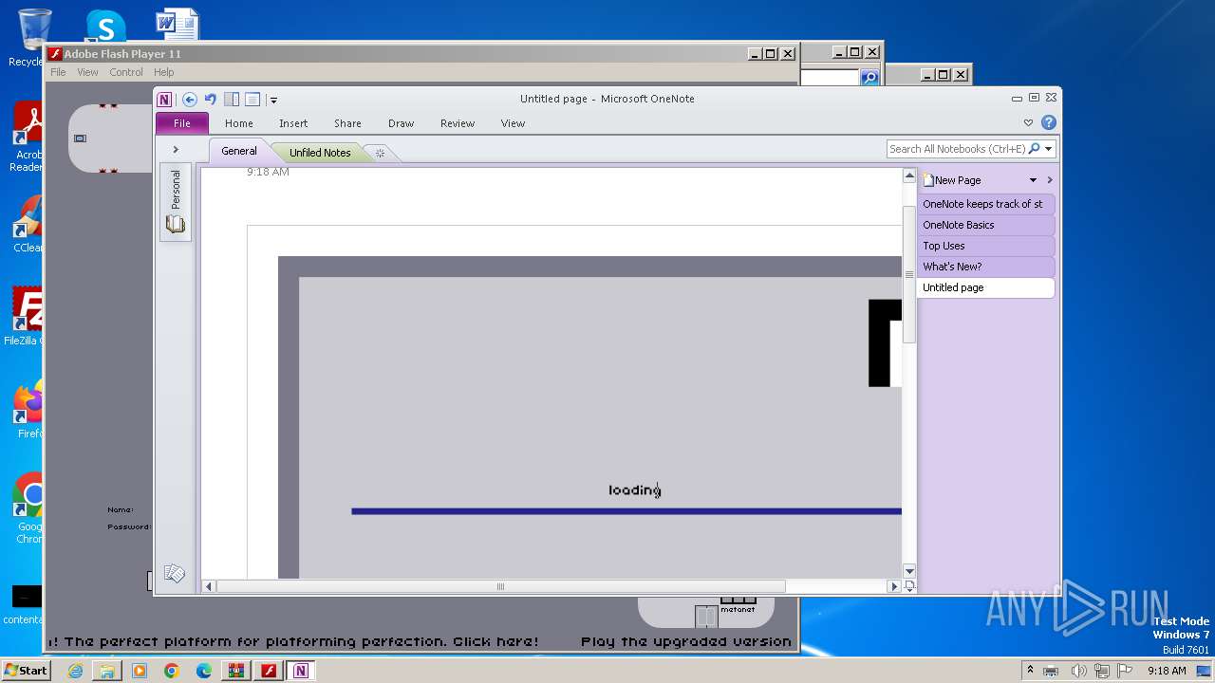This screenshot has height=683, width=1215.
Task: Expand the notebook navigation bar
Action: 176,150
